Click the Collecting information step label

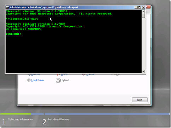pos(20,120)
